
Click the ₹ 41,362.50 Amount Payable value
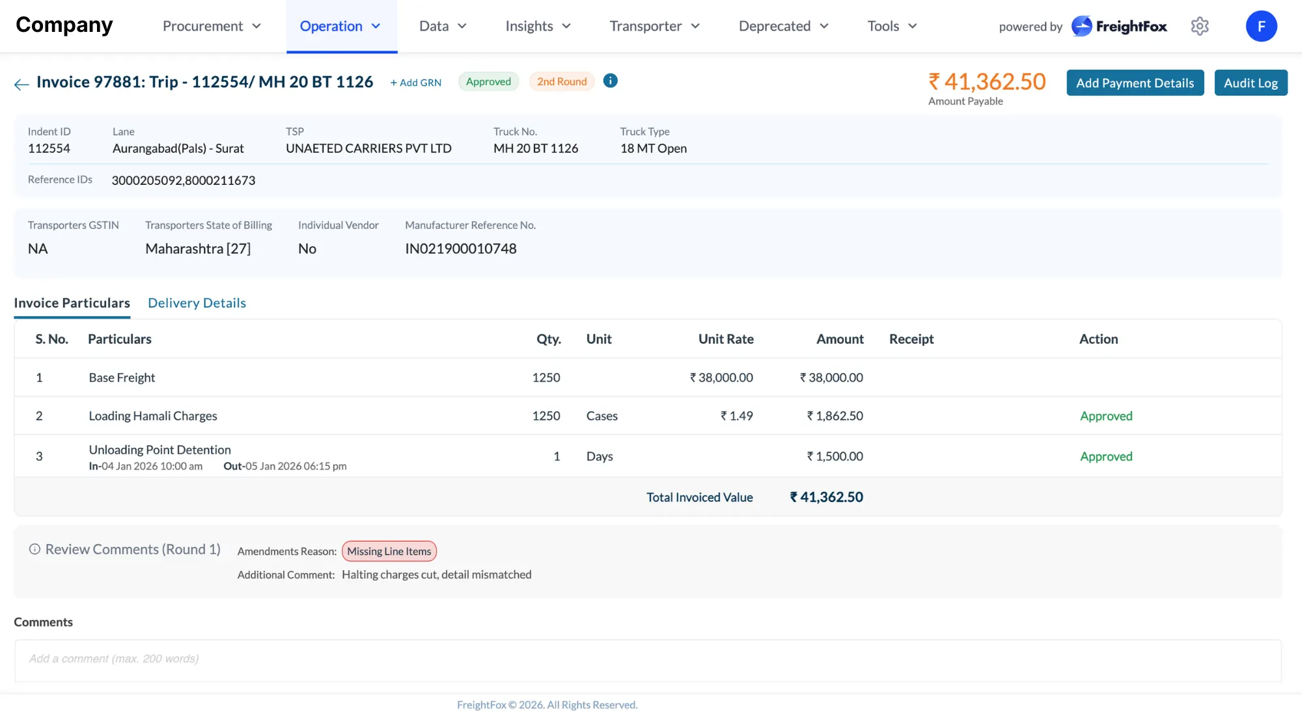click(x=986, y=81)
